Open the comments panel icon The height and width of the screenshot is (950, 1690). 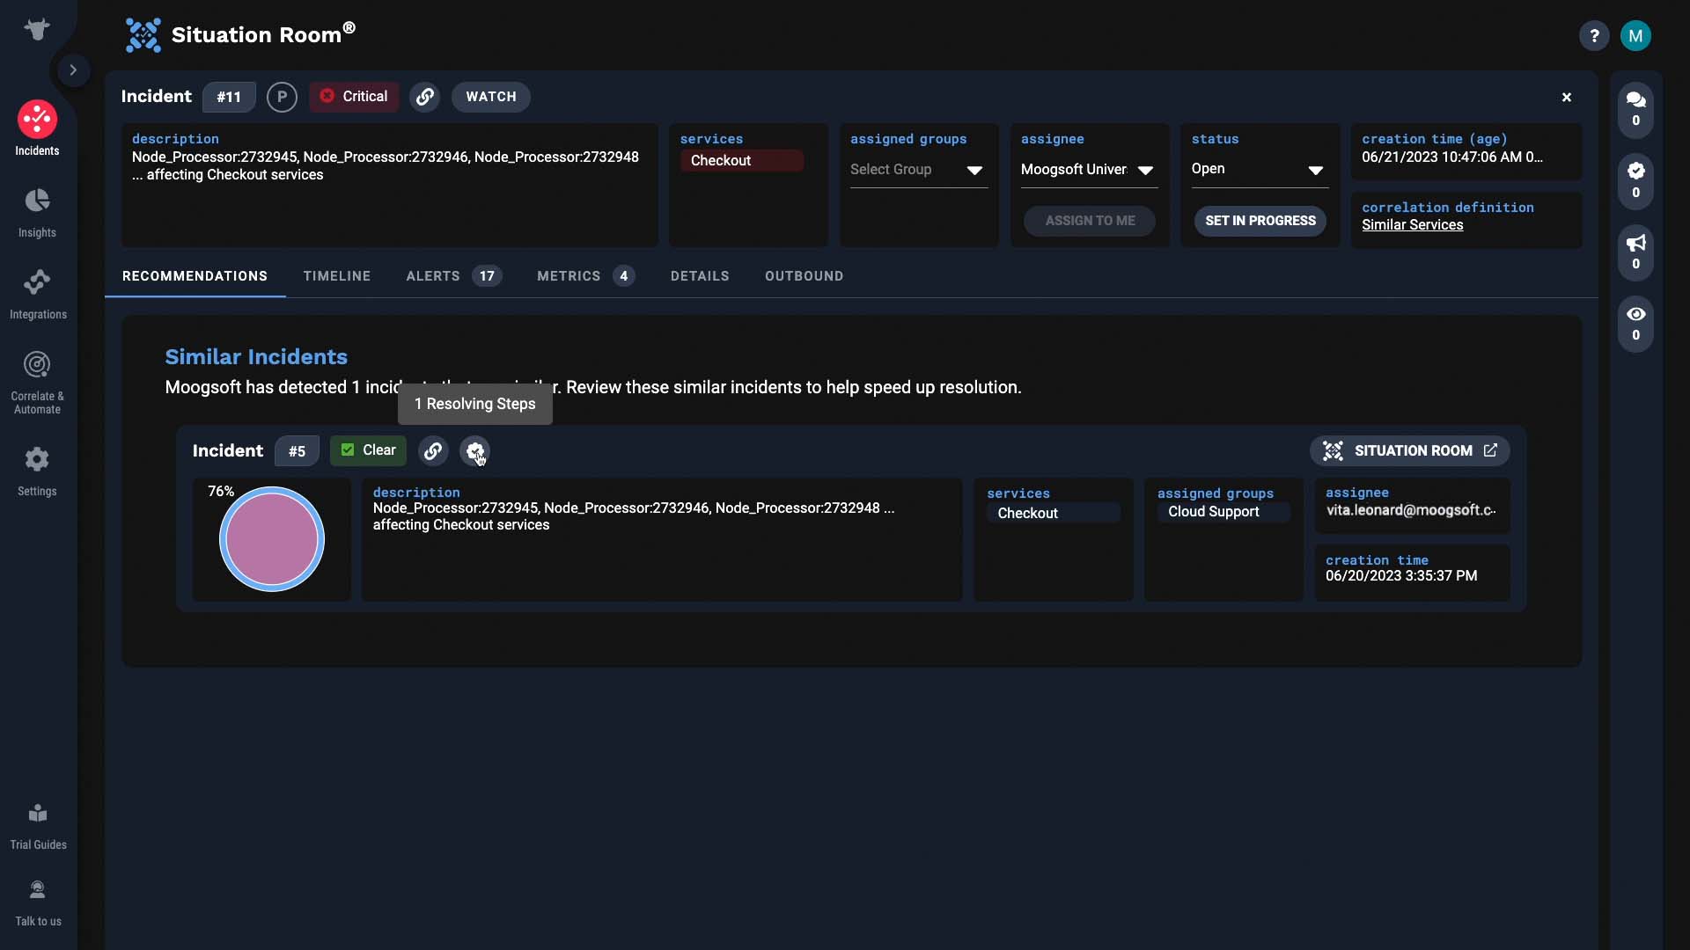click(x=1636, y=109)
